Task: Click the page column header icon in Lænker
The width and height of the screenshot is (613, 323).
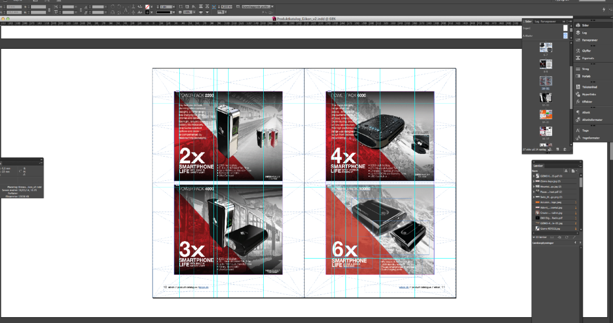Action: 574,170
